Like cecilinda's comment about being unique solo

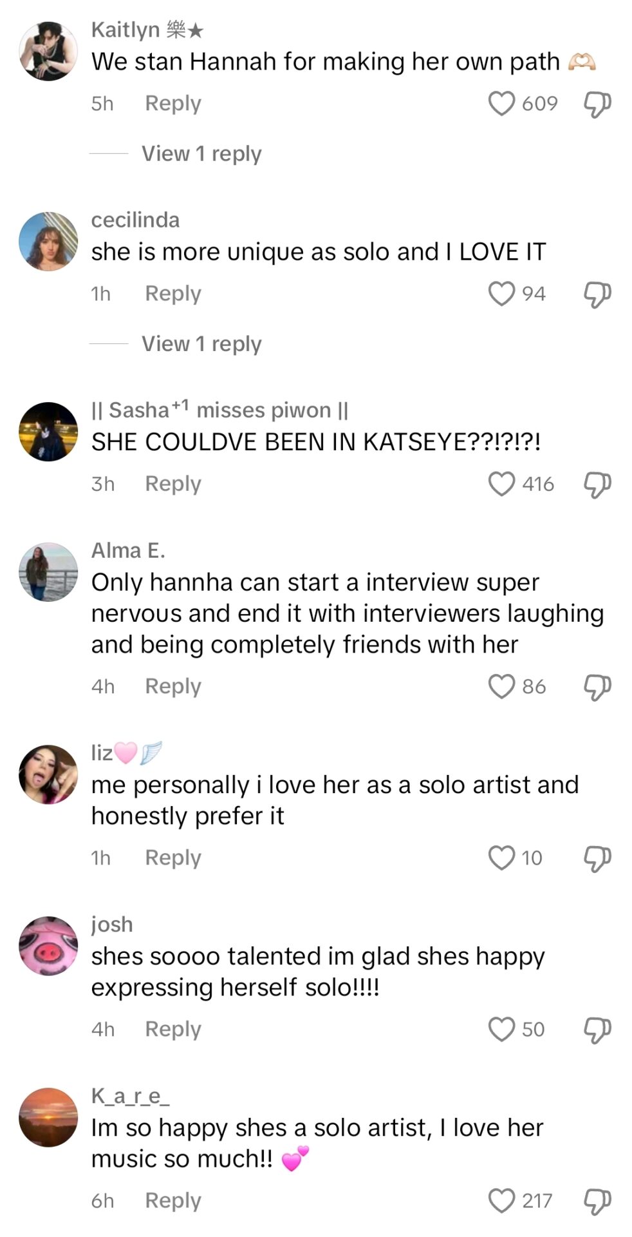point(501,294)
